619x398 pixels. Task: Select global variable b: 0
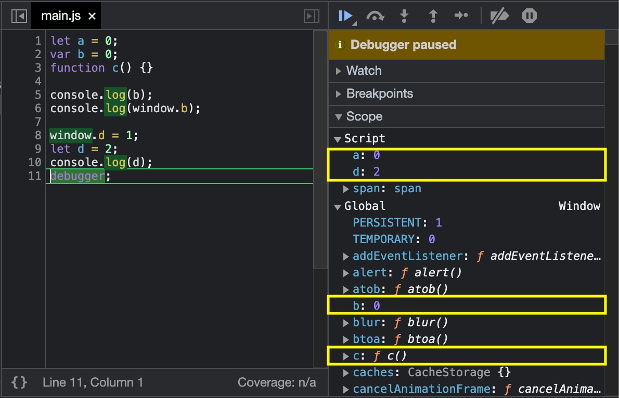pos(366,306)
